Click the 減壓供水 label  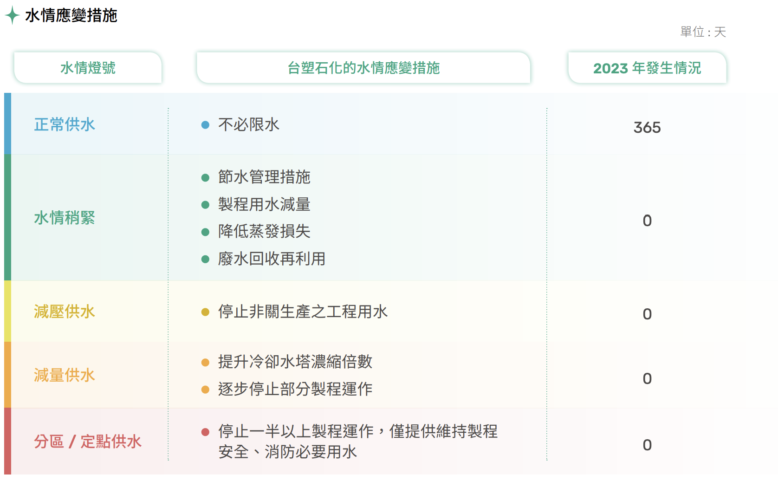[65, 312]
